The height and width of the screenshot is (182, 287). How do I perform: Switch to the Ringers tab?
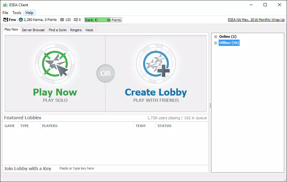(76, 30)
